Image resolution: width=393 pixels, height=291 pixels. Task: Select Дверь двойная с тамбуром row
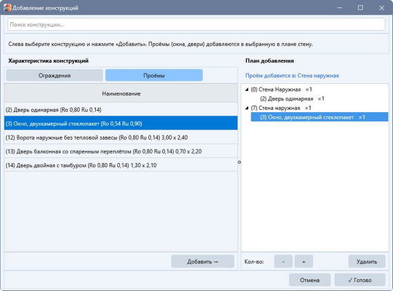121,165
